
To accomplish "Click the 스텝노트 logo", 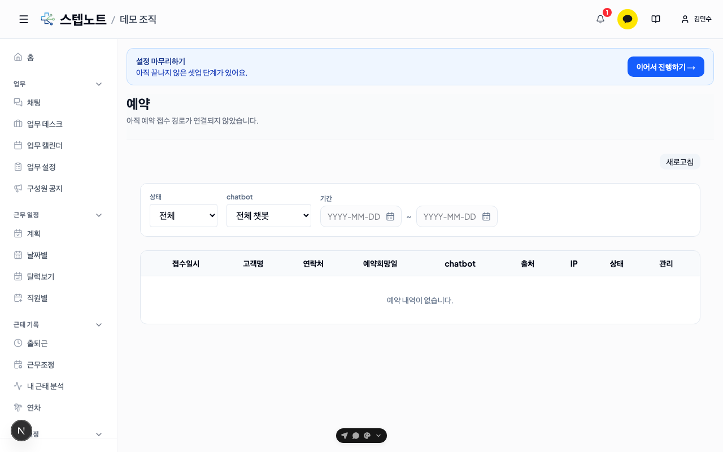I will coord(73,19).
